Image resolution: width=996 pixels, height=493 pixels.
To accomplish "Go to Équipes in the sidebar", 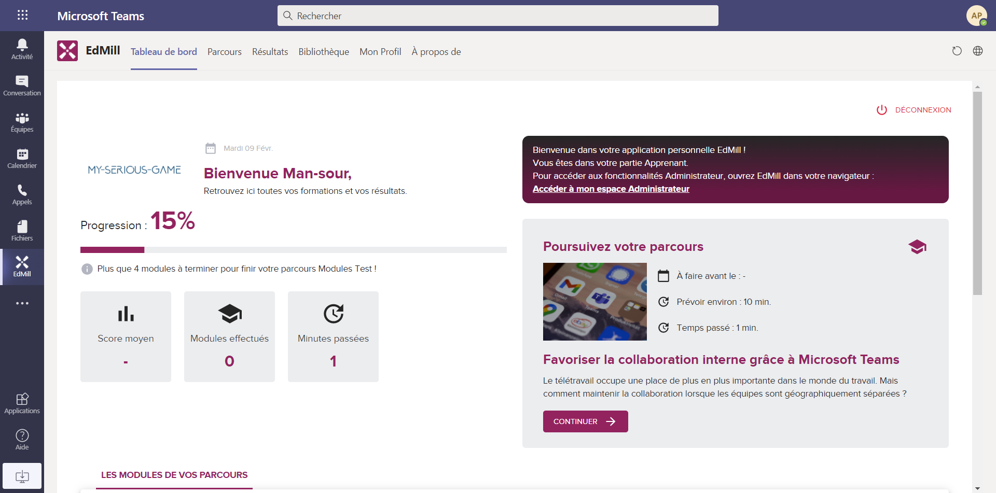I will pos(22,122).
